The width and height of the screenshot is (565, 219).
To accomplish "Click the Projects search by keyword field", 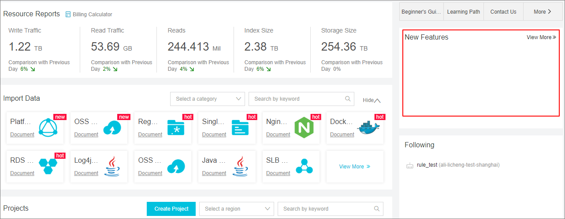I will (x=326, y=209).
